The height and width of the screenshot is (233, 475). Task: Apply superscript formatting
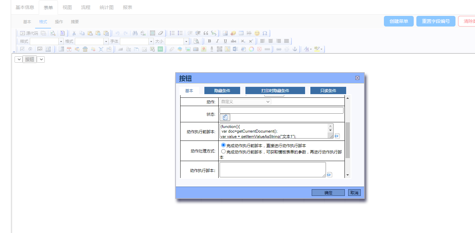pos(251,41)
